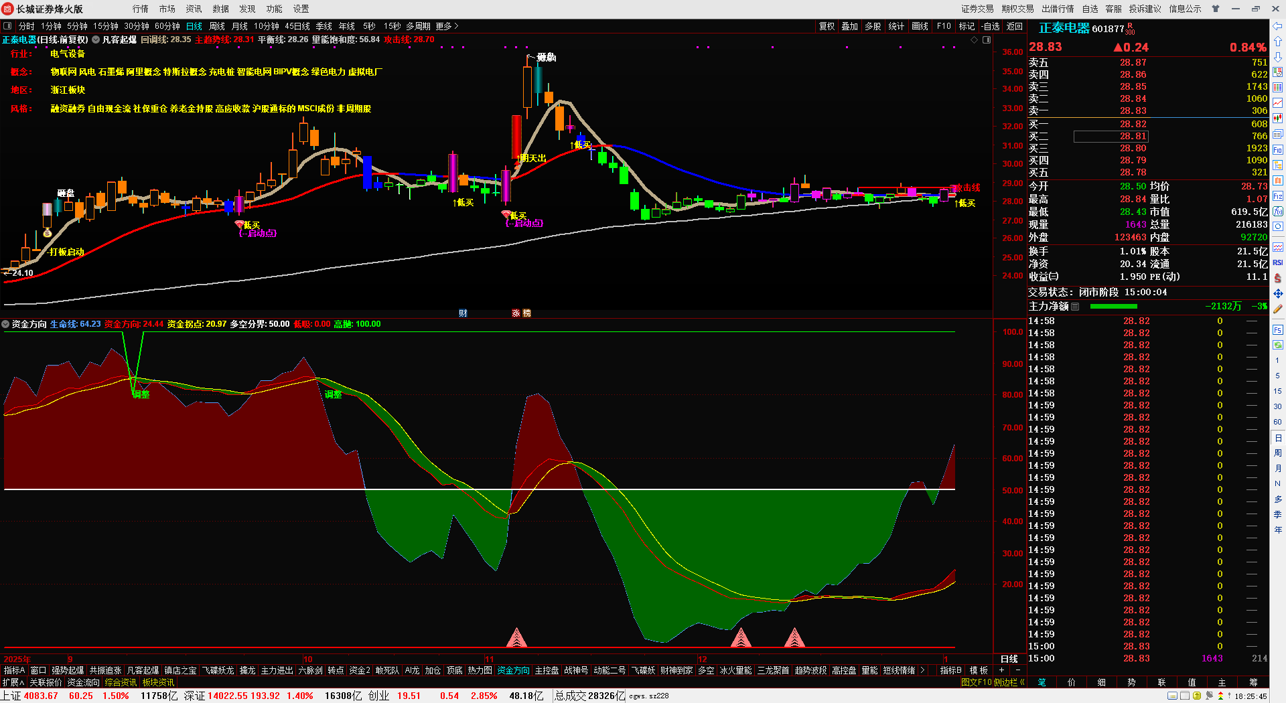Select 5分钟 period
1286x703 pixels.
tap(77, 26)
